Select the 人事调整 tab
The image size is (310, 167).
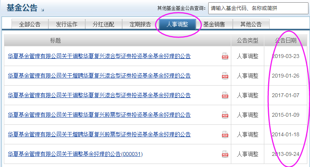point(177,24)
